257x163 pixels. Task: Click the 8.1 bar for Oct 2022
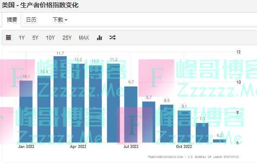(x=184, y=126)
